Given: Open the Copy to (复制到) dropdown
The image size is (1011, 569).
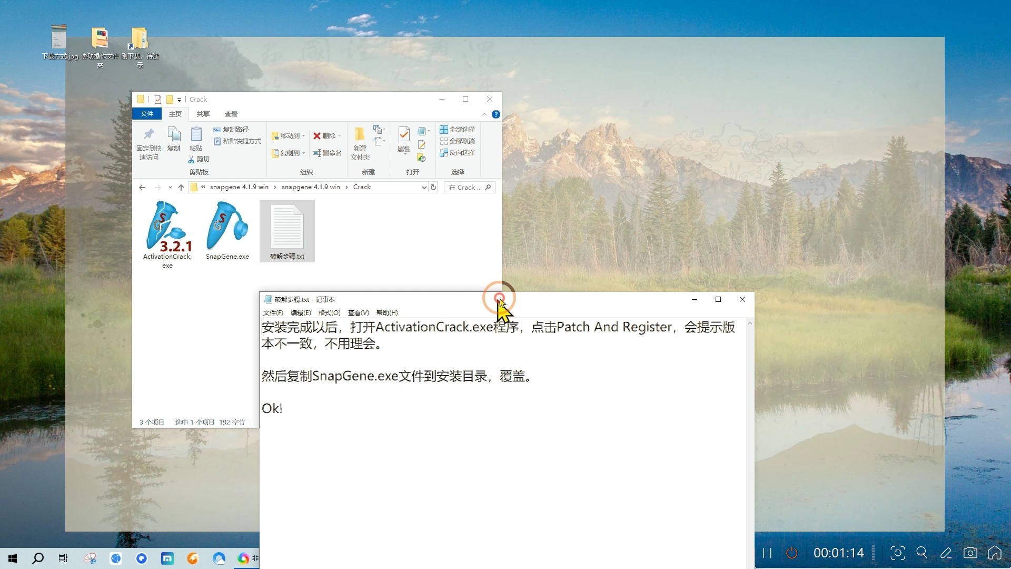Looking at the screenshot, I should click(288, 153).
